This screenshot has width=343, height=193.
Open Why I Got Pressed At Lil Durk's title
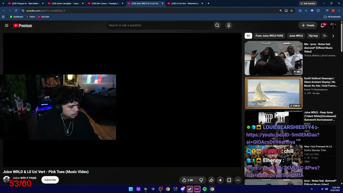coord(318,149)
